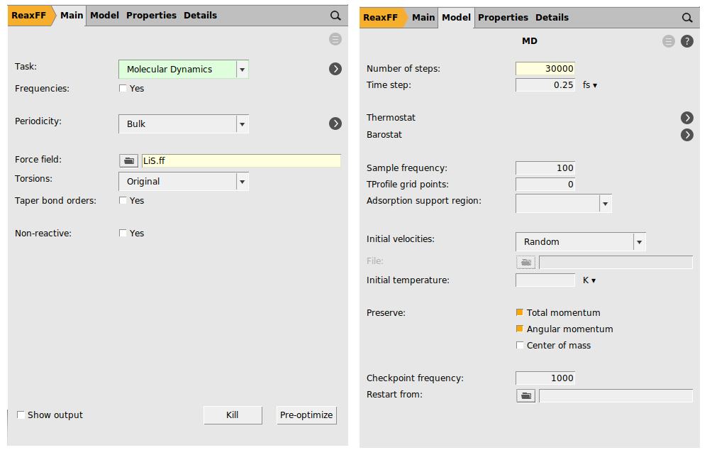
Task: Open Properties tab in the Model panel
Action: pyautogui.click(x=503, y=18)
